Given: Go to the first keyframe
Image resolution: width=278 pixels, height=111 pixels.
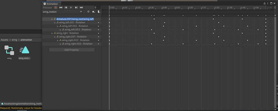Looking at the screenshot, I should coord(61,8).
